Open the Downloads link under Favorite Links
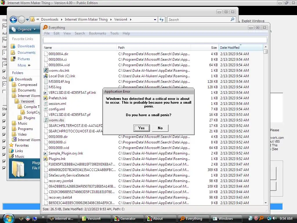297x223 pixels. [x=26, y=46]
